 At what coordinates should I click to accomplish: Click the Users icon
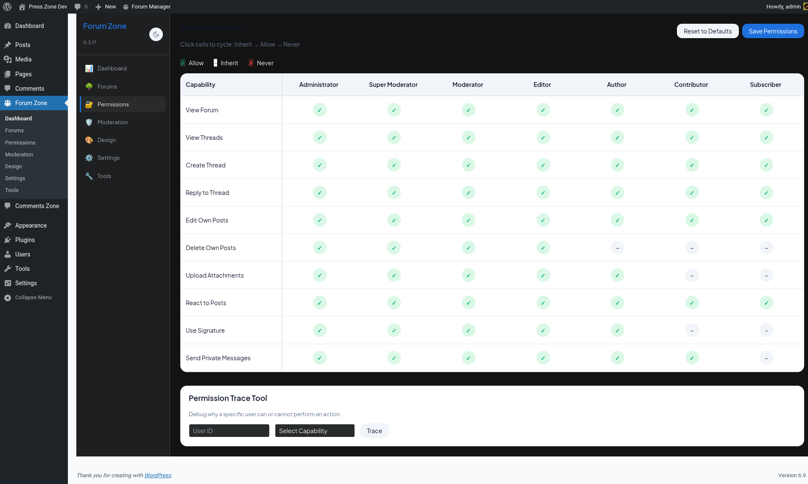tap(8, 254)
